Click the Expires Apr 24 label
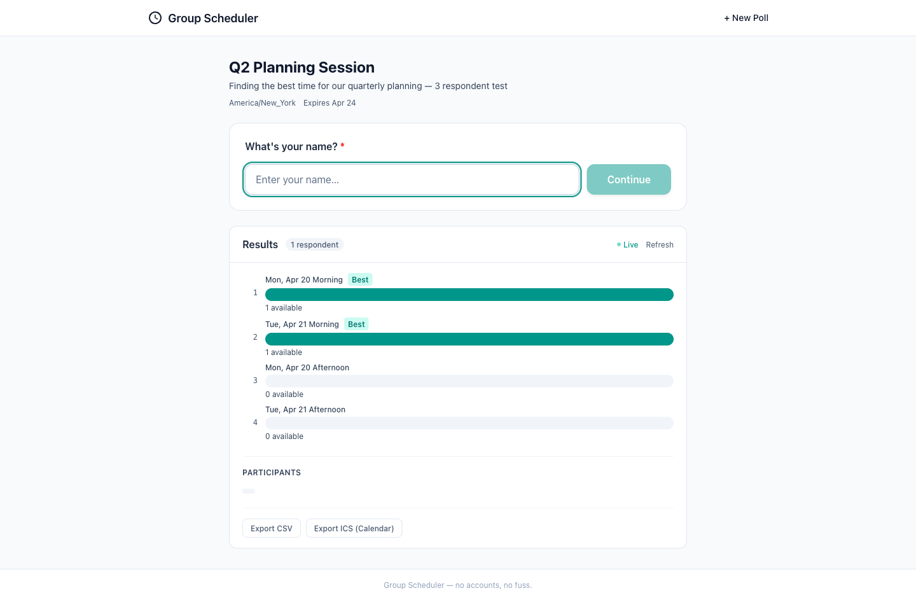Screen dimensions: 916x600 pos(330,103)
